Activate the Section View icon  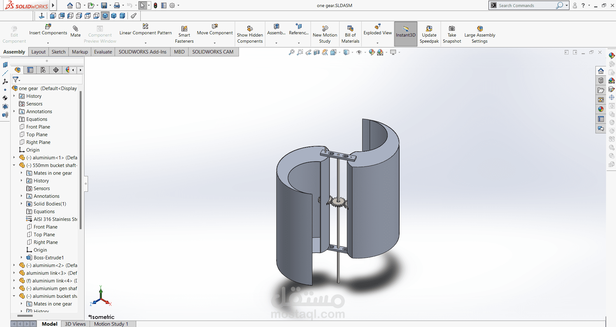pyautogui.click(x=317, y=52)
